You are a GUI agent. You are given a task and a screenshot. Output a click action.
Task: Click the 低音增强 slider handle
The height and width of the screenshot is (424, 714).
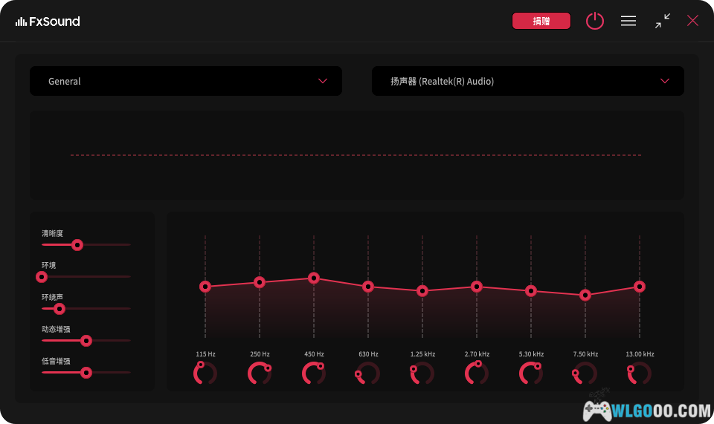(x=86, y=373)
